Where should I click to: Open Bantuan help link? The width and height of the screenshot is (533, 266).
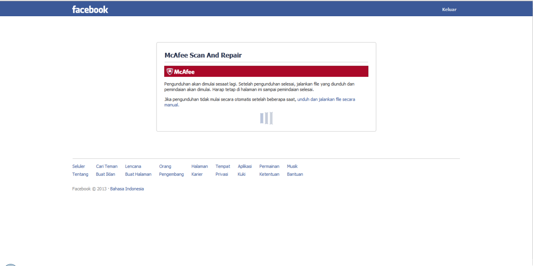click(x=295, y=174)
